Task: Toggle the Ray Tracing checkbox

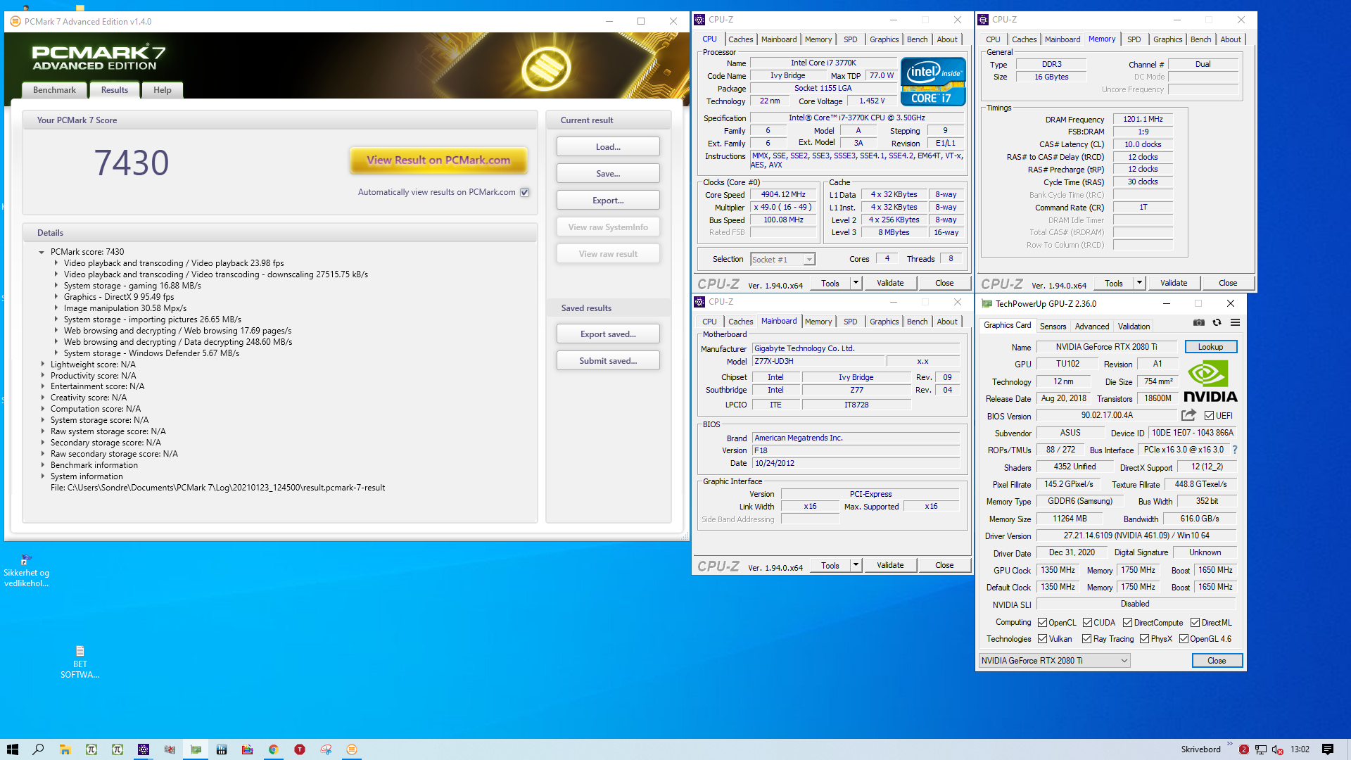Action: point(1086,638)
